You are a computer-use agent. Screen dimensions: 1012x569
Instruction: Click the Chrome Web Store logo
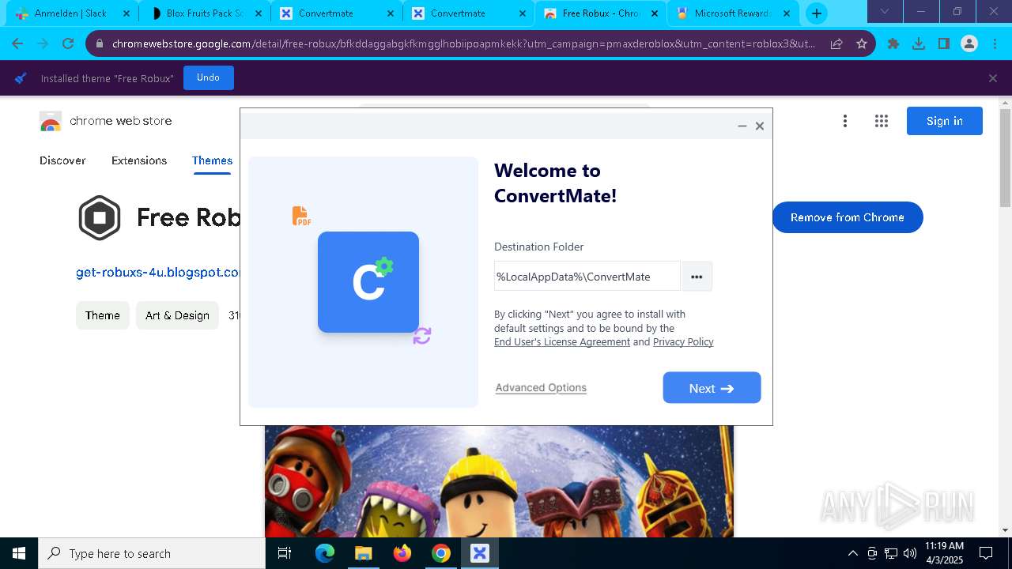point(105,121)
